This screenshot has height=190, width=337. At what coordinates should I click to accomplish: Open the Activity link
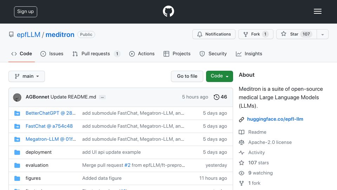pyautogui.click(x=256, y=152)
